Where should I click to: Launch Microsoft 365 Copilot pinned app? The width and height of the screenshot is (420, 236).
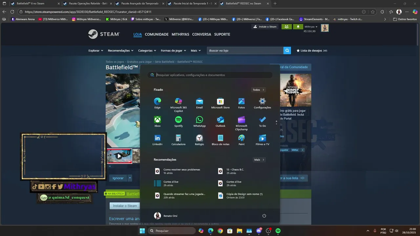[178, 105]
